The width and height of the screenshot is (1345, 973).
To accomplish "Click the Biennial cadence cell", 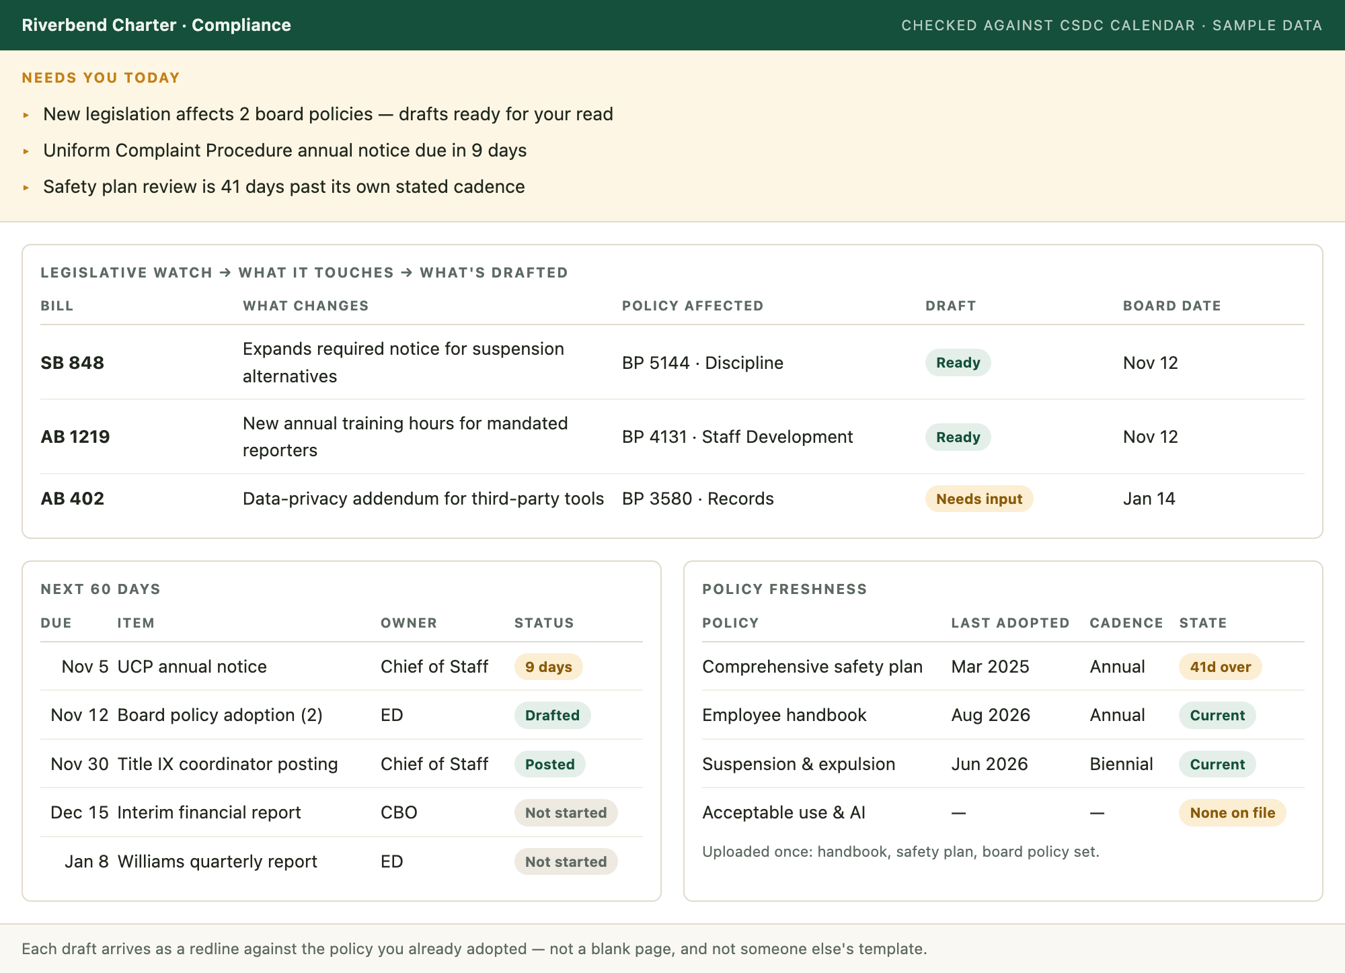I will (1122, 764).
